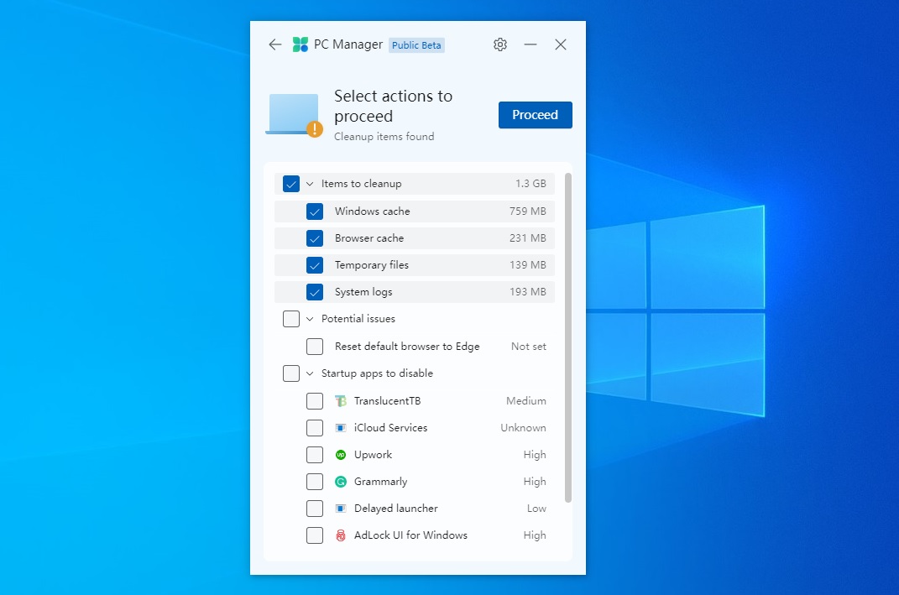Collapse the Items to cleanup section
Screen dimensions: 899x595
310,184
